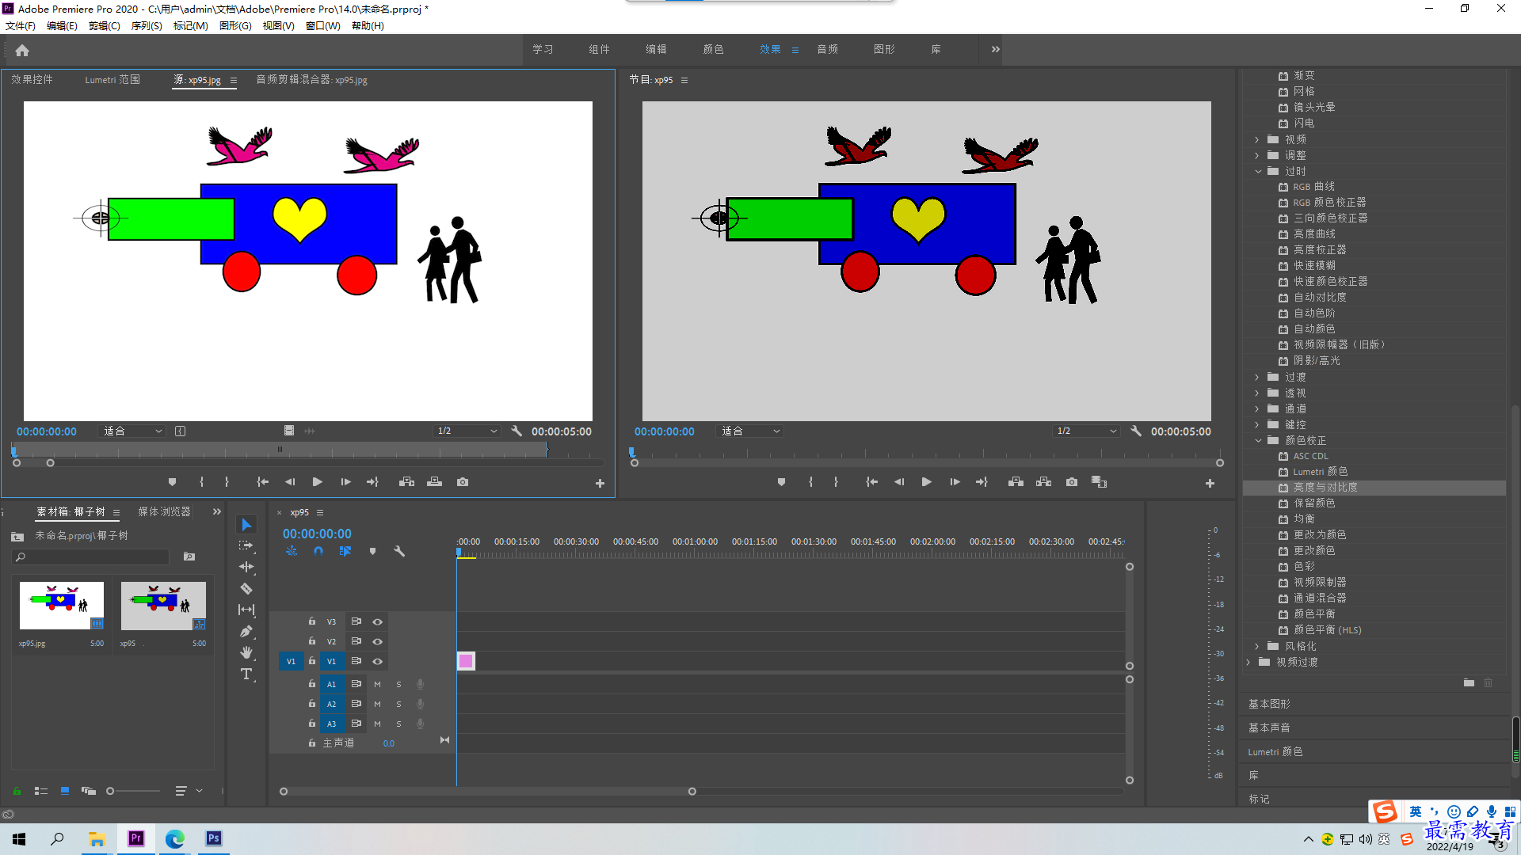Open Source monitor zoom level dropdown
This screenshot has height=855, width=1521.
[x=132, y=431]
